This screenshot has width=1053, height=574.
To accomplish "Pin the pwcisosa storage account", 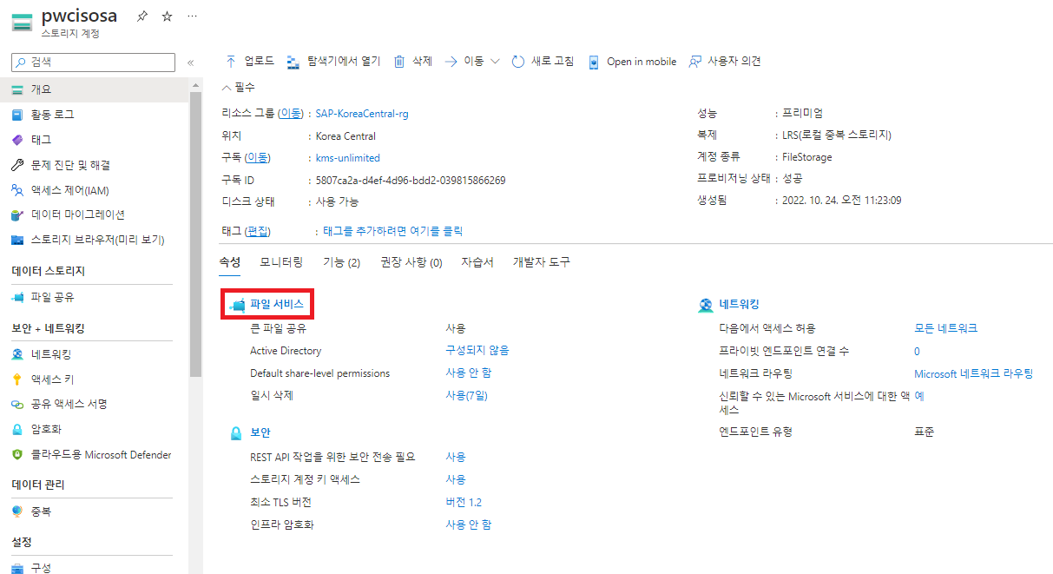I will 141,16.
